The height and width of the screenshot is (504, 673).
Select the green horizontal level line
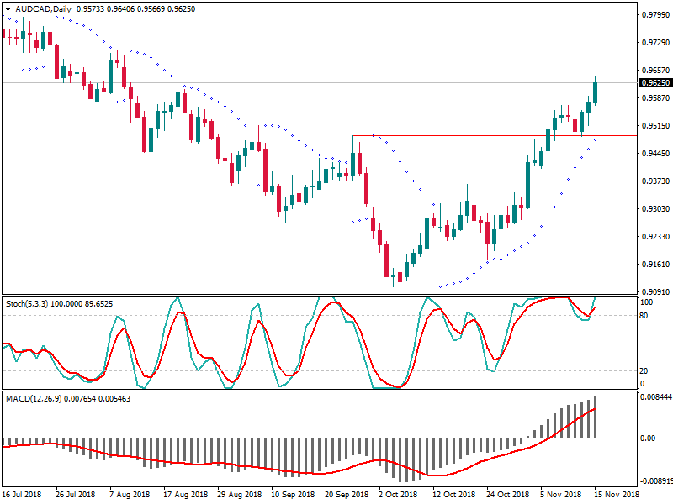408,92
